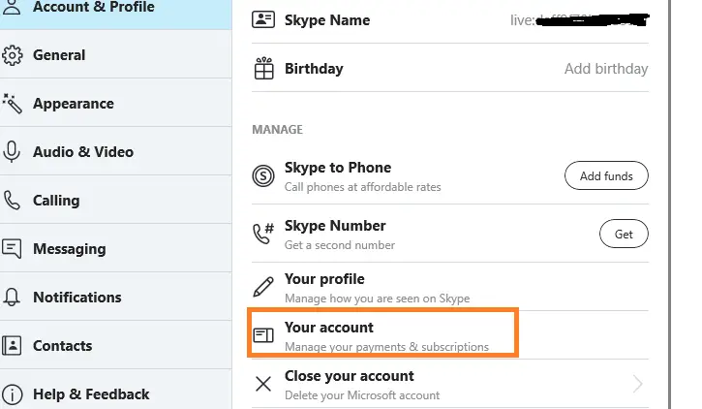Screen dimensions: 702x409
Task: Open Notifications settings
Action: point(115,297)
